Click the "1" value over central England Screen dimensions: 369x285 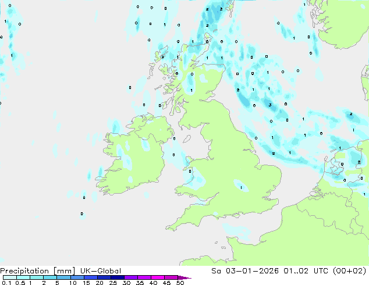(241, 187)
